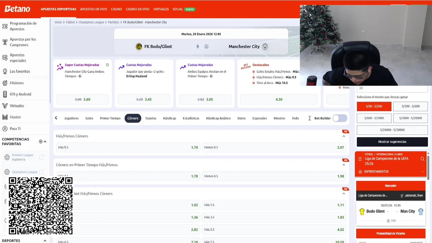This screenshot has height=243, width=432.
Task: Click the Mostrar sugerencias button
Action: (392, 142)
